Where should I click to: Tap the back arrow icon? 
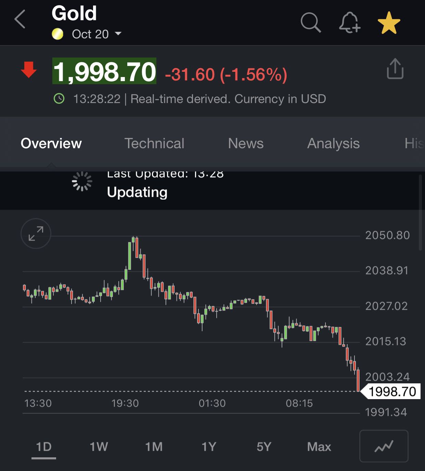coord(20,20)
